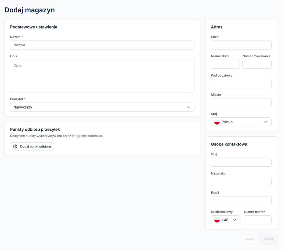Select the Ulica input field
Image resolution: width=284 pixels, height=250 pixels.
point(241,45)
